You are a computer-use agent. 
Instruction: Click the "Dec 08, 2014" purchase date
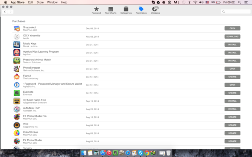pos(92,28)
